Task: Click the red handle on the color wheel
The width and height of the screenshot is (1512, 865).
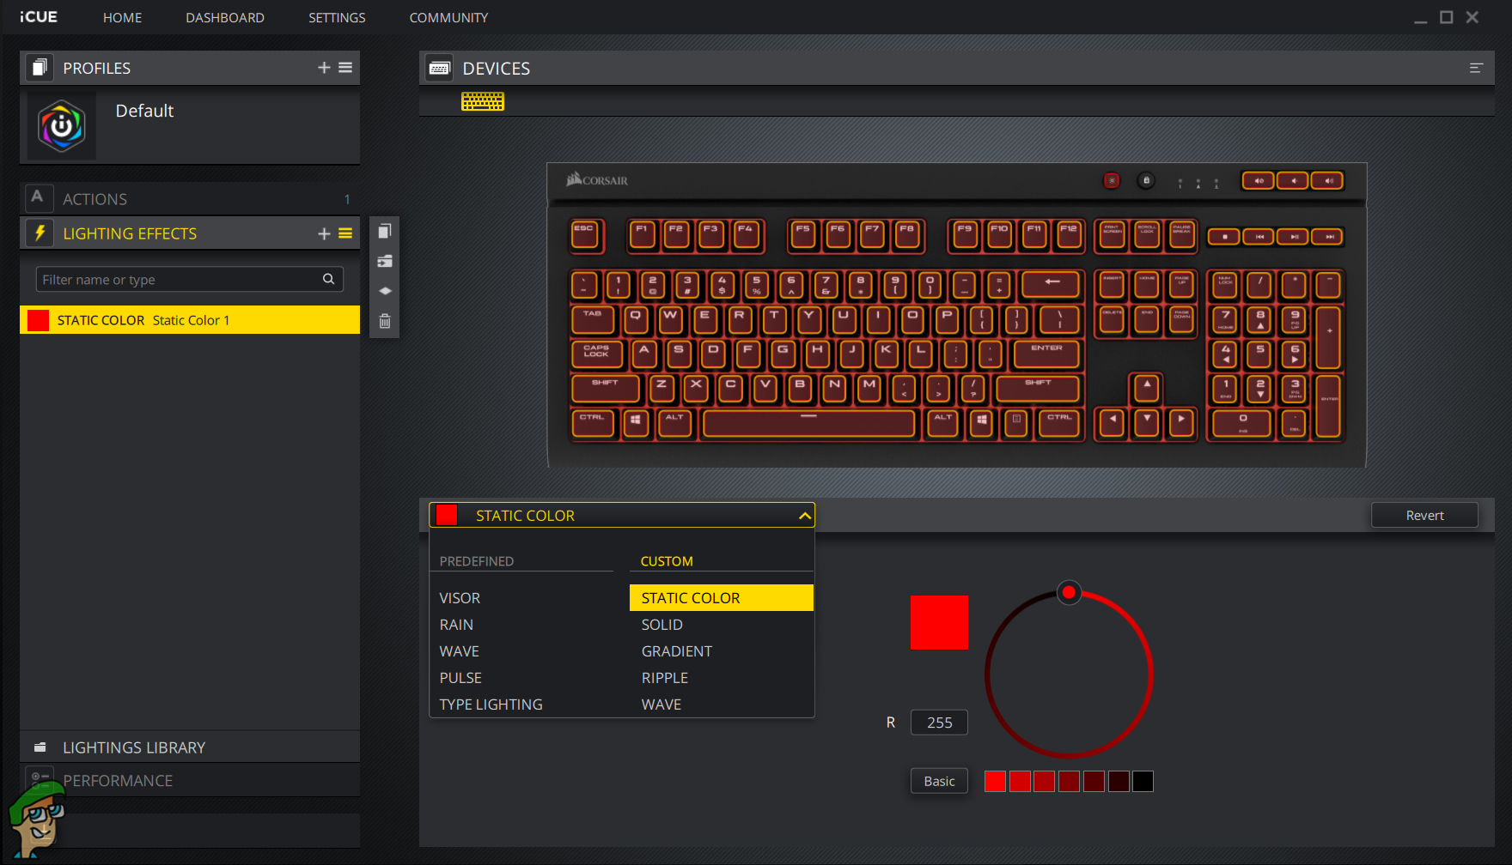Action: [1069, 592]
